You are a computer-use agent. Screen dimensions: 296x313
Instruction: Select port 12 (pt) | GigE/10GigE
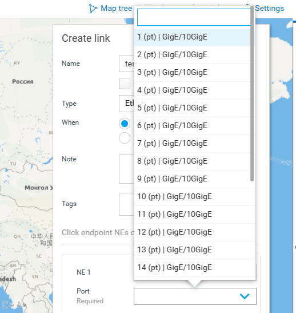pyautogui.click(x=194, y=232)
